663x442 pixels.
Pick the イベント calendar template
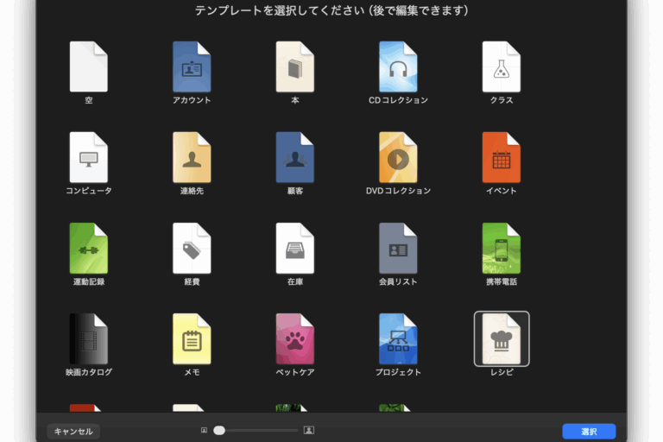(501, 158)
